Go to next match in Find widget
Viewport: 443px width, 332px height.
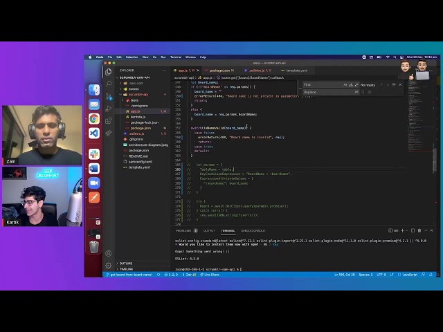tap(388, 84)
